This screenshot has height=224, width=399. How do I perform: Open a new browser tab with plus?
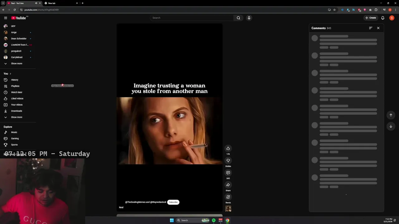click(x=83, y=3)
